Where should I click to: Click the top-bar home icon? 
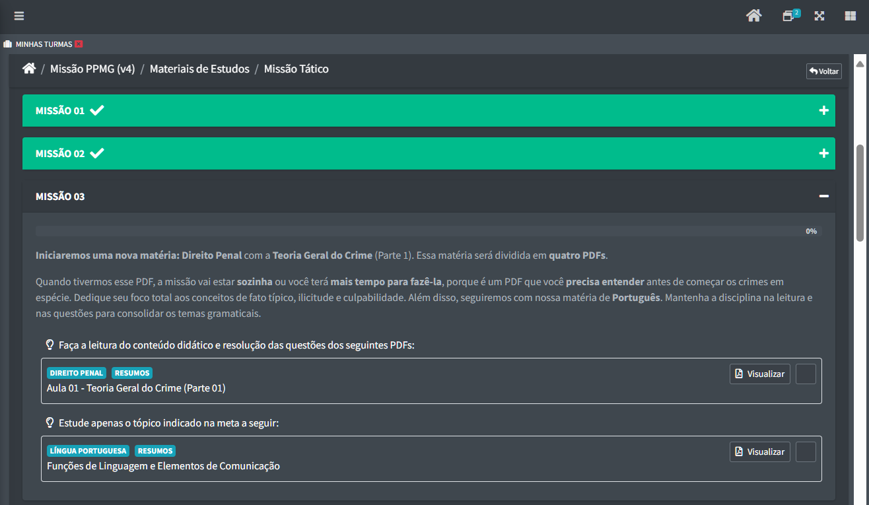point(753,16)
